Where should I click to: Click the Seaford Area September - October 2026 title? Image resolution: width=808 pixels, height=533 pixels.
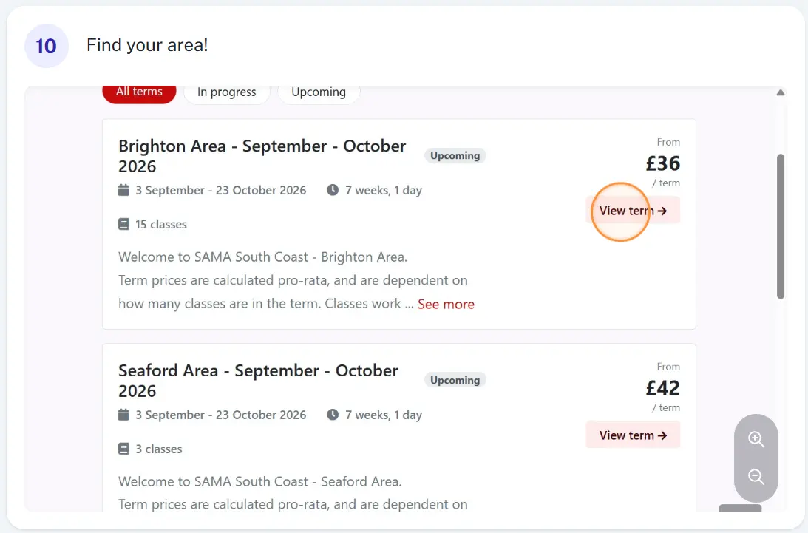(x=258, y=381)
